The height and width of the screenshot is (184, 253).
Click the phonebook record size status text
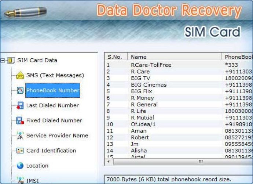[x=169, y=179]
